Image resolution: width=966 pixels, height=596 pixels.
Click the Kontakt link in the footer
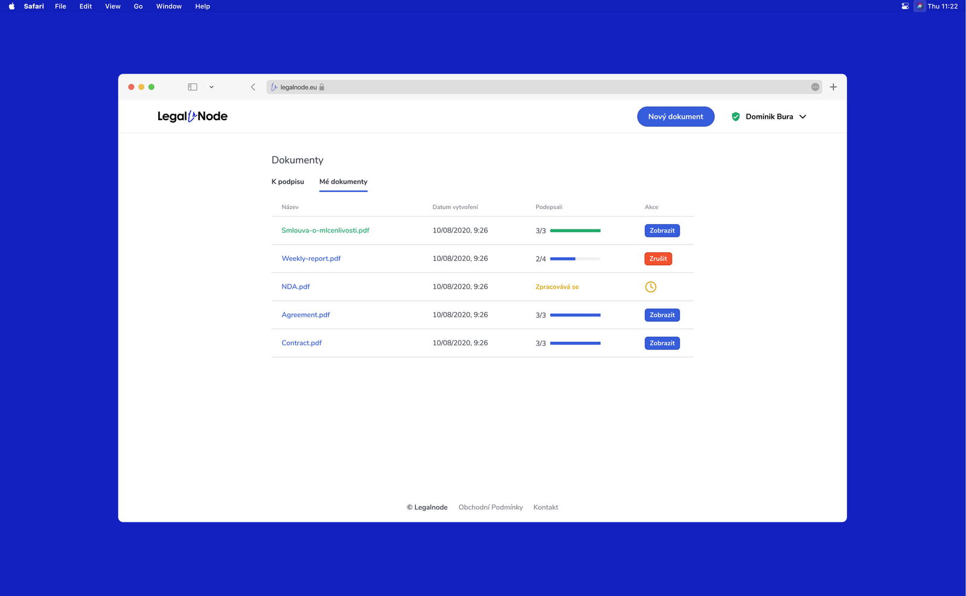(x=545, y=507)
